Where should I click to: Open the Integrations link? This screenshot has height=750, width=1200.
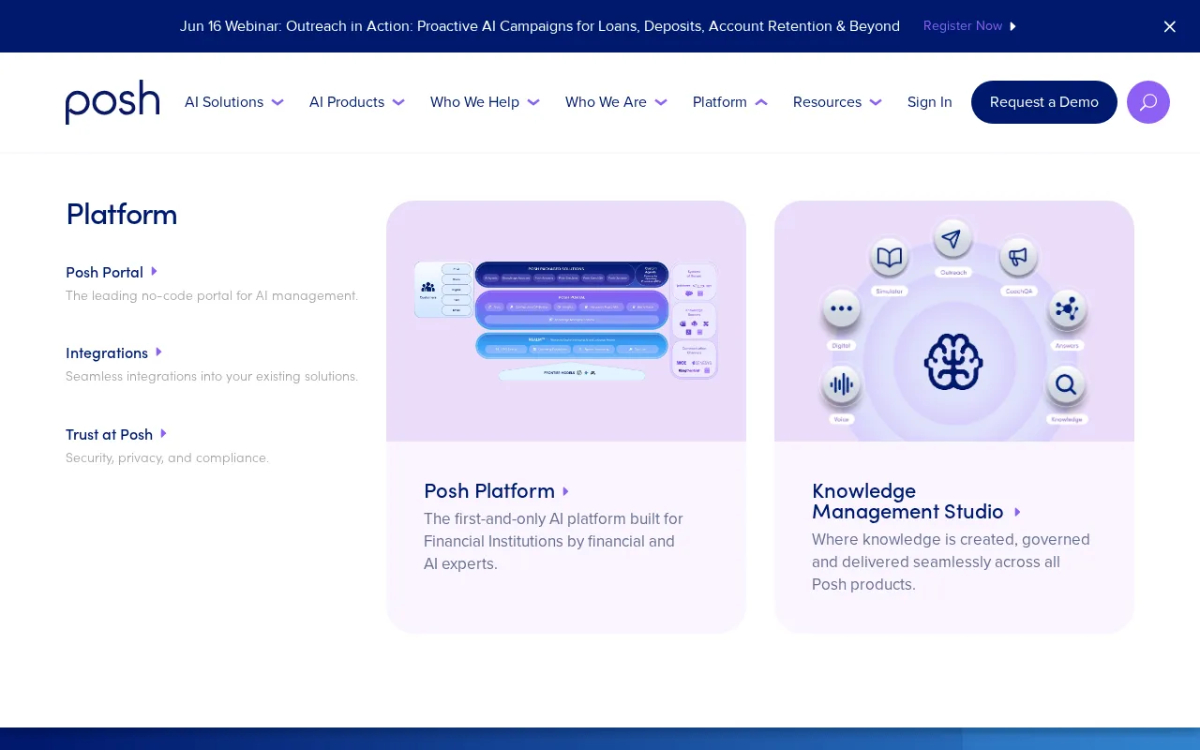pos(107,352)
